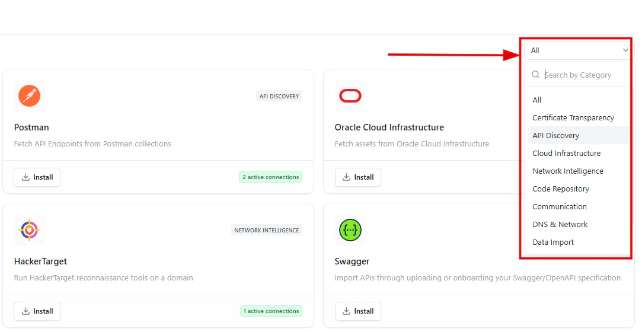Open the All category filter dropdown
Screen dimensions: 642x332
pyautogui.click(x=578, y=50)
